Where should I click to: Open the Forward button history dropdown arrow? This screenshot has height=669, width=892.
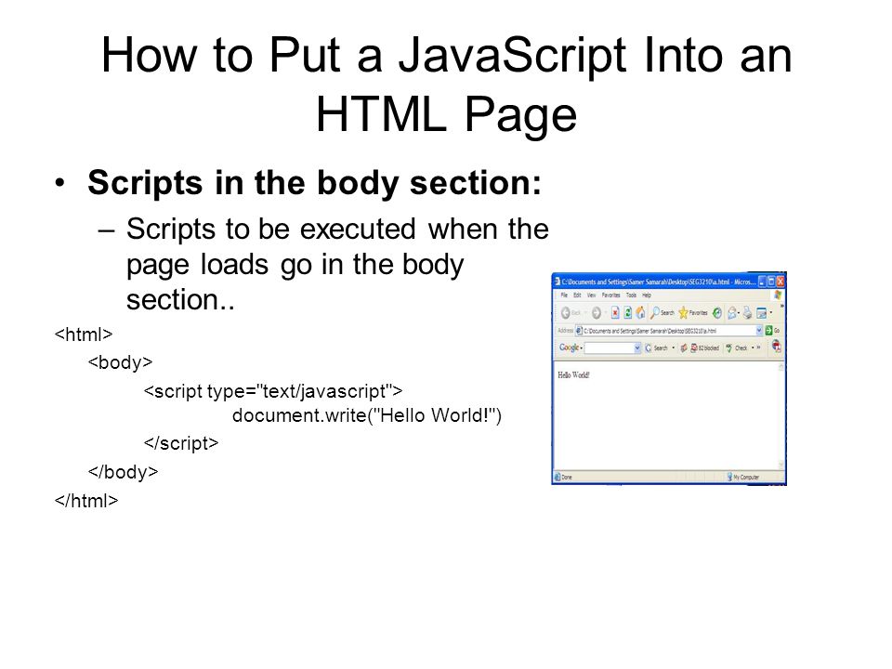pyautogui.click(x=606, y=312)
